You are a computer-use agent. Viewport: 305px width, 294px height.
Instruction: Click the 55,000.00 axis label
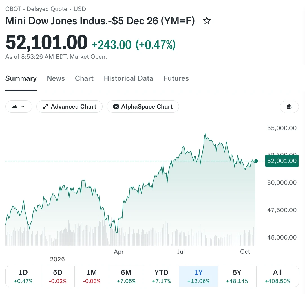click(x=282, y=128)
